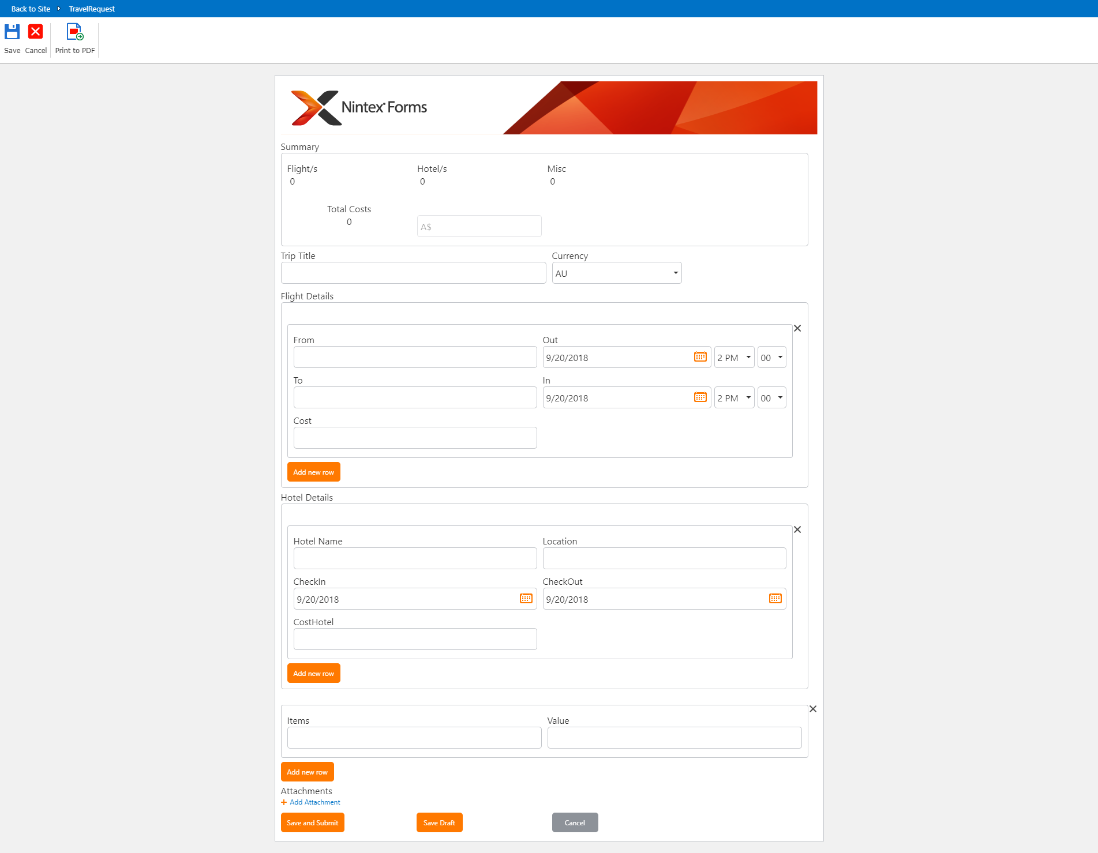The image size is (1098, 853).
Task: Click the Save disk icon
Action: coord(12,32)
